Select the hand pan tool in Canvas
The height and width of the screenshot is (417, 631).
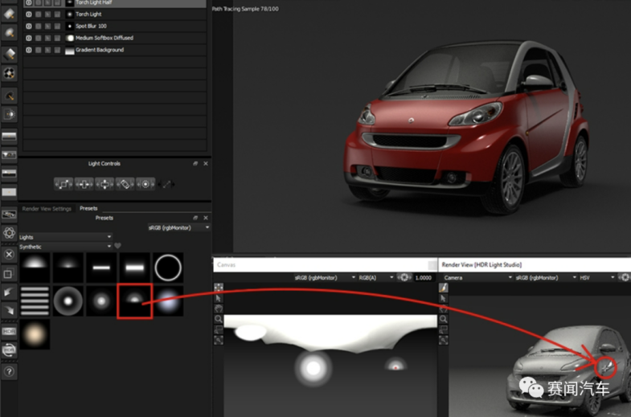(219, 309)
